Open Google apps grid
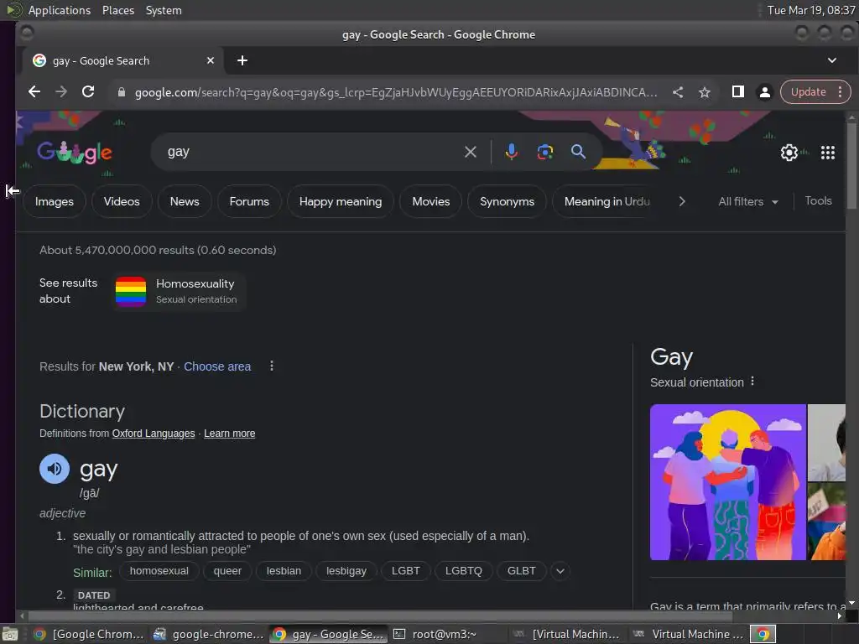Image resolution: width=859 pixels, height=644 pixels. 828,153
